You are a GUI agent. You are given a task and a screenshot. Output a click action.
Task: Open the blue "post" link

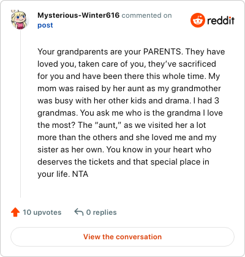click(45, 25)
